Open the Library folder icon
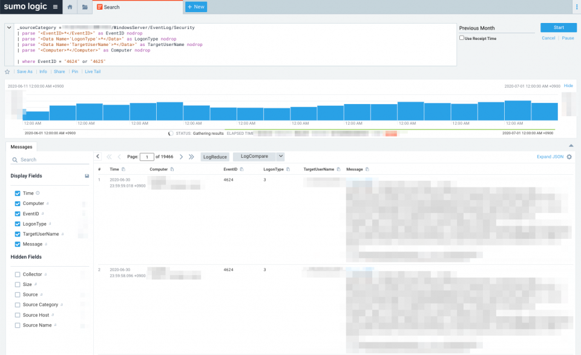Image resolution: width=581 pixels, height=355 pixels. (85, 7)
